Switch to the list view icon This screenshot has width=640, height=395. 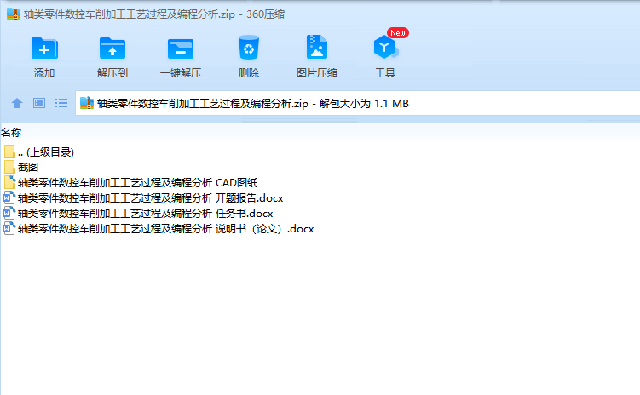61,103
